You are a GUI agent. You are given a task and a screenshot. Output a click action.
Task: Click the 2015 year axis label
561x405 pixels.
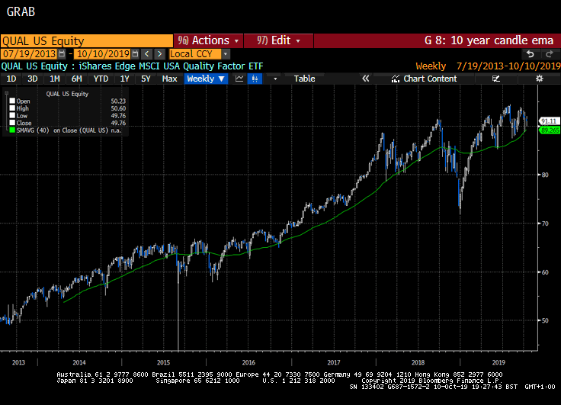tap(164, 362)
